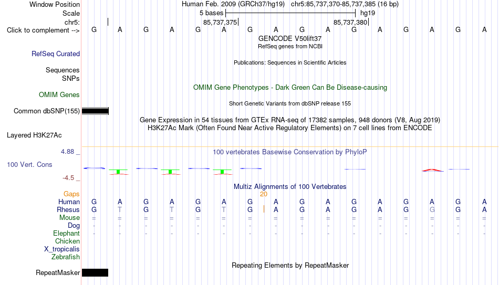
Task: Select the X_tropicalis species row label
Action: (x=62, y=249)
